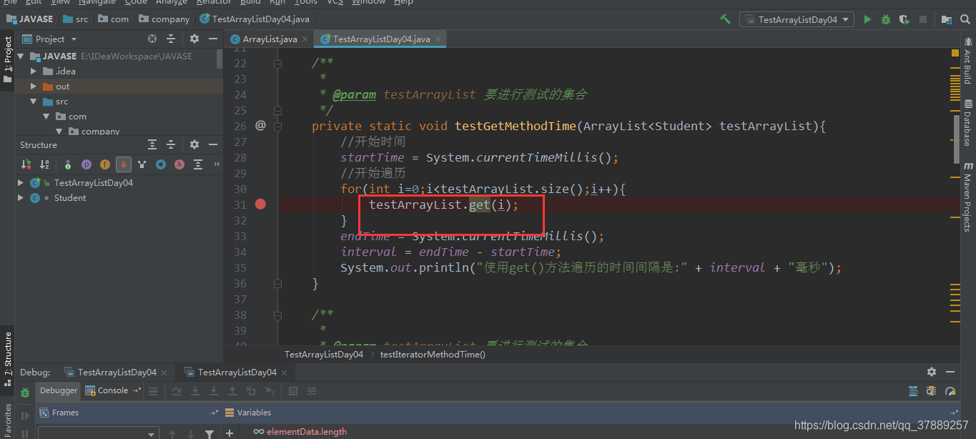Click the grey Stop square icon
This screenshot has height=439, width=976.
click(x=923, y=19)
